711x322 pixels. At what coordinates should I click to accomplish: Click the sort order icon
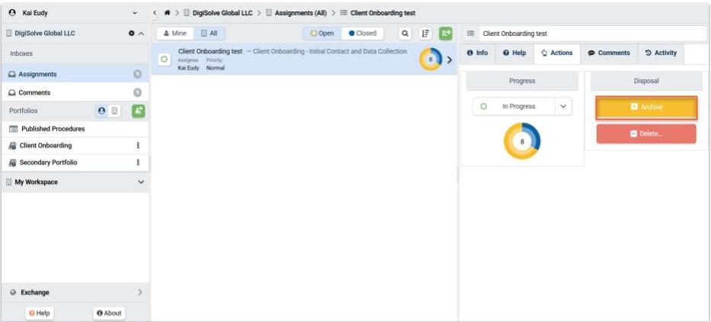[x=425, y=34]
